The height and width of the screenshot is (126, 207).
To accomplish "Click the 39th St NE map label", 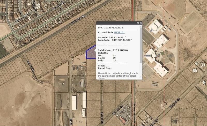I will 102,118.
